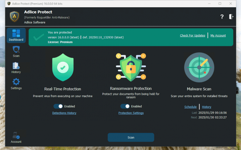
Task: Click the help question mark icon
Action: (222, 17)
